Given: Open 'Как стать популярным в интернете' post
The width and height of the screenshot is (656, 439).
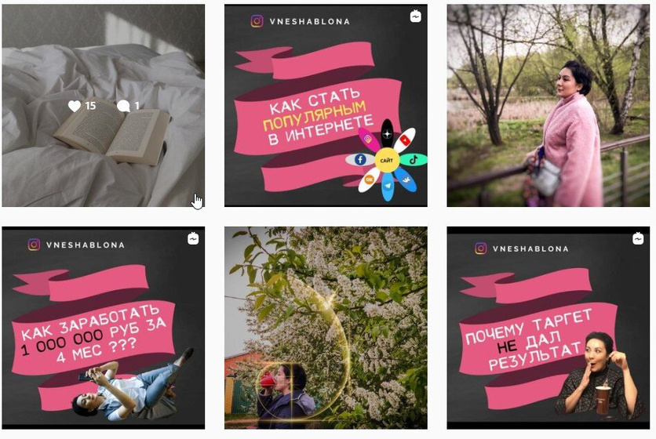Looking at the screenshot, I should click(x=326, y=105).
